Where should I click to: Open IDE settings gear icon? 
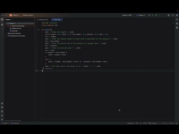click(x=177, y=15)
